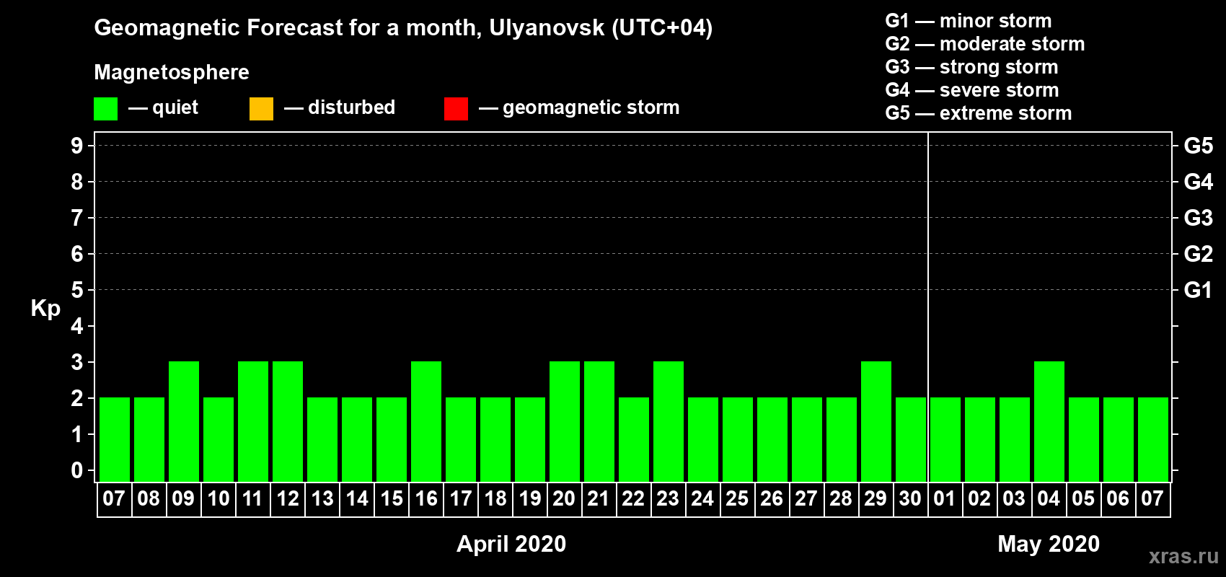Click the right-axis G5 label
Viewport: 1226px width, 577px height.
tap(1199, 146)
